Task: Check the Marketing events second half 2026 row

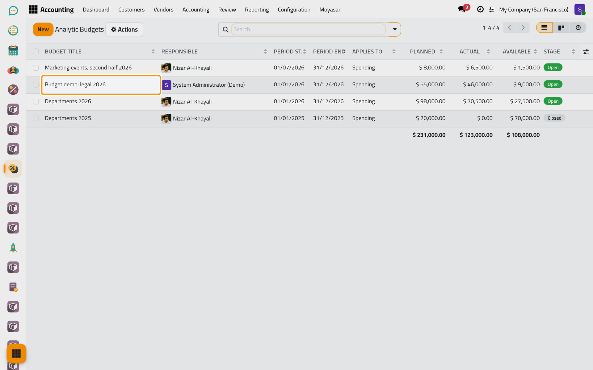Action: [x=36, y=68]
